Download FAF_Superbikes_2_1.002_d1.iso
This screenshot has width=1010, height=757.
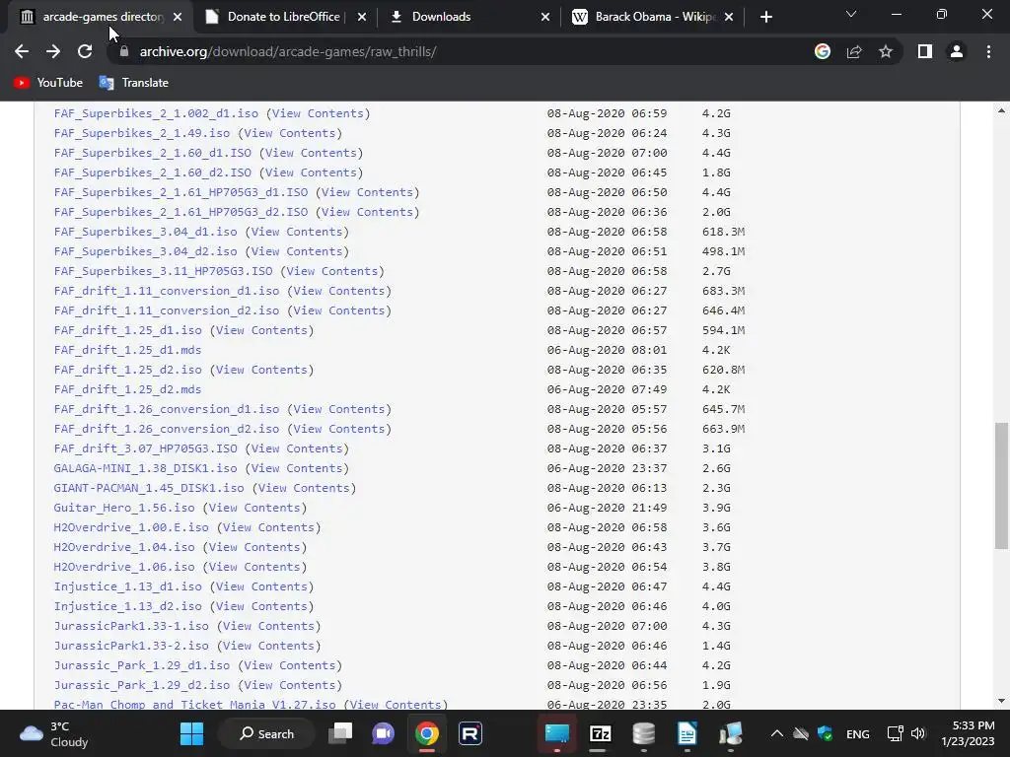[x=156, y=113]
